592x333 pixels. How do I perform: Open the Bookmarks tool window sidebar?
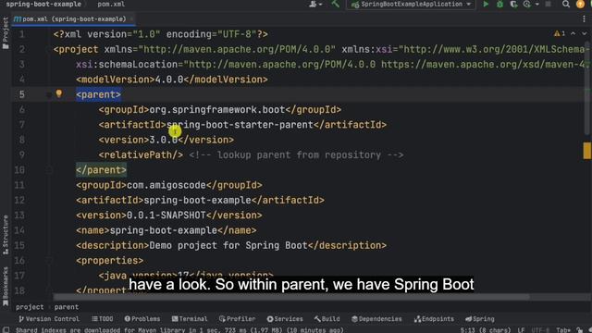(6, 287)
